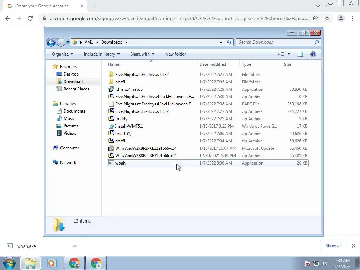Image resolution: width=360 pixels, height=270 pixels.
Task: Open Chrome tab search dropdown arrow
Action: pos(318,6)
